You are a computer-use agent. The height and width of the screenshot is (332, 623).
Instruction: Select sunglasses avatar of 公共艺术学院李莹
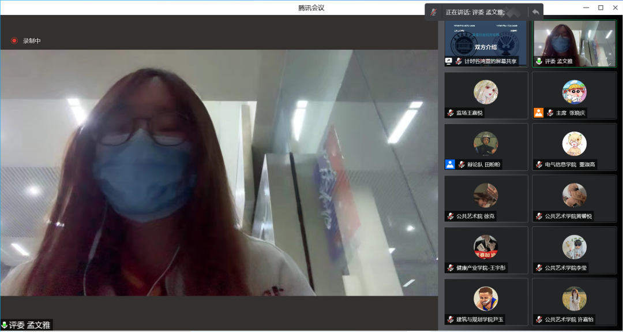pyautogui.click(x=574, y=247)
